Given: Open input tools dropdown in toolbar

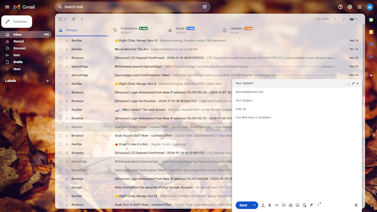Looking at the screenshot, I should point(353,19).
